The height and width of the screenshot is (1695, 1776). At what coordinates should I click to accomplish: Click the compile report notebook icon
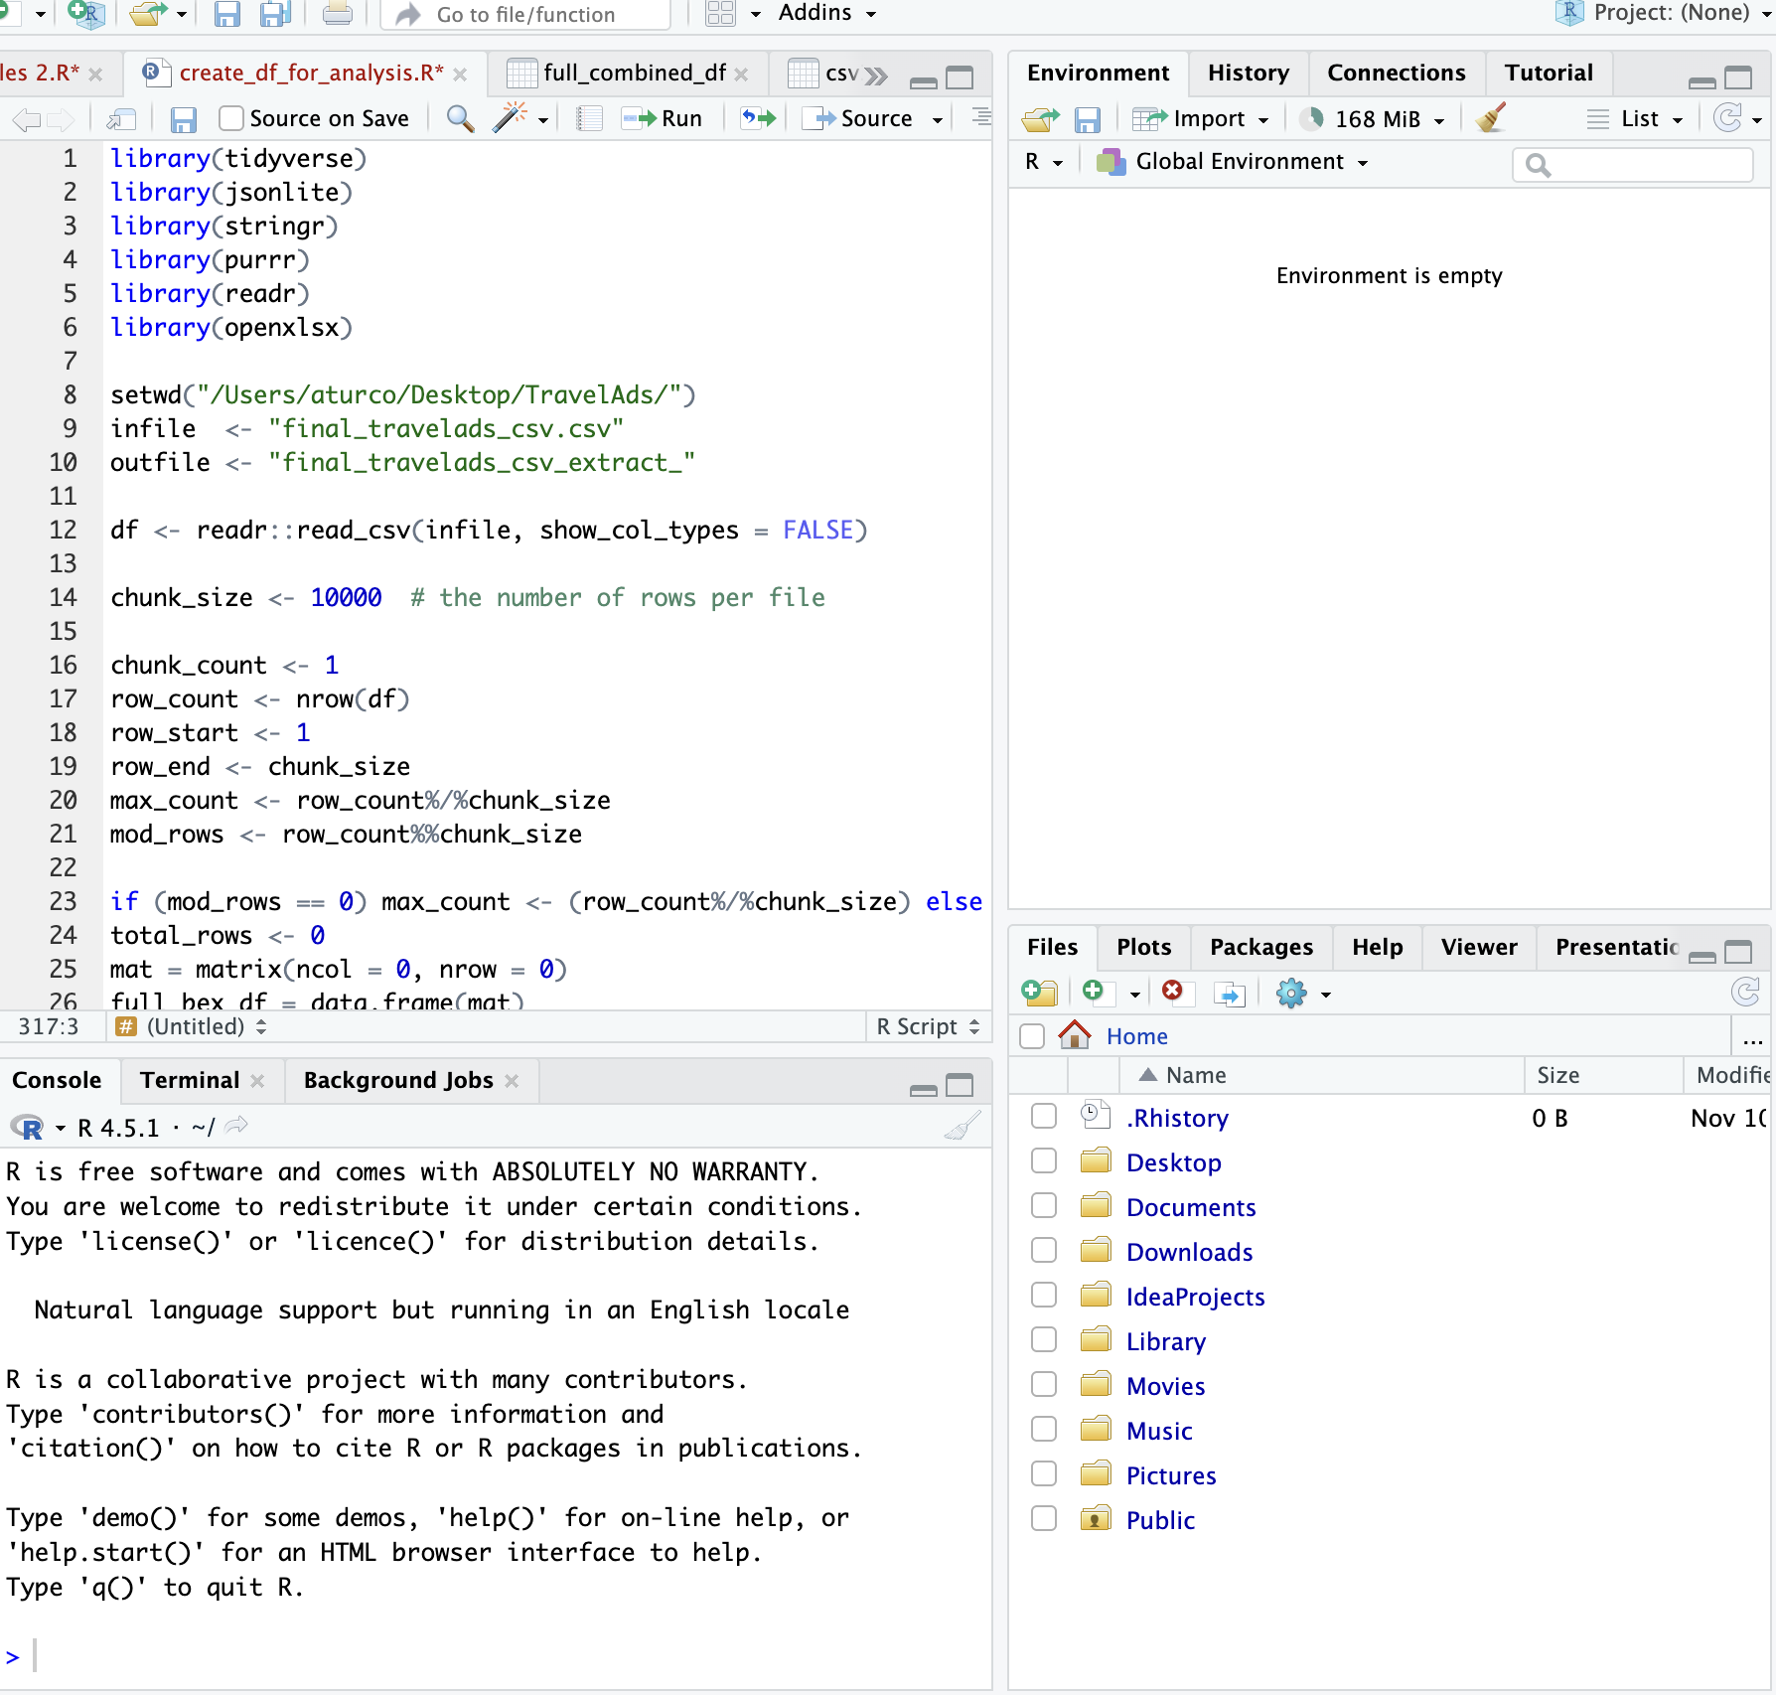tap(590, 119)
